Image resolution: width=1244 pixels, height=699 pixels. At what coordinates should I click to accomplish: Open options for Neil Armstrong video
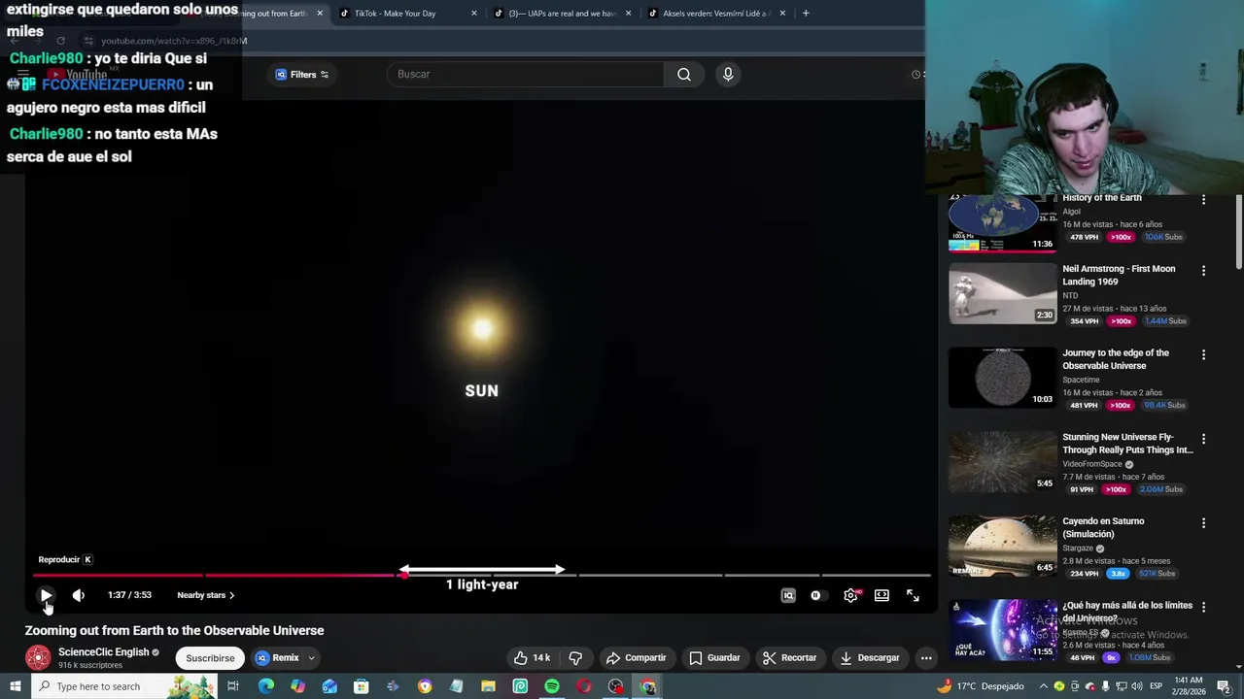point(1203,271)
